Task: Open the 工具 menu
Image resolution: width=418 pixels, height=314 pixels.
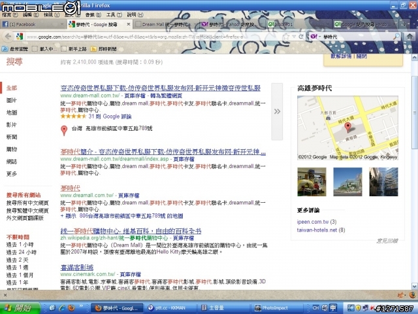Action: (114, 14)
